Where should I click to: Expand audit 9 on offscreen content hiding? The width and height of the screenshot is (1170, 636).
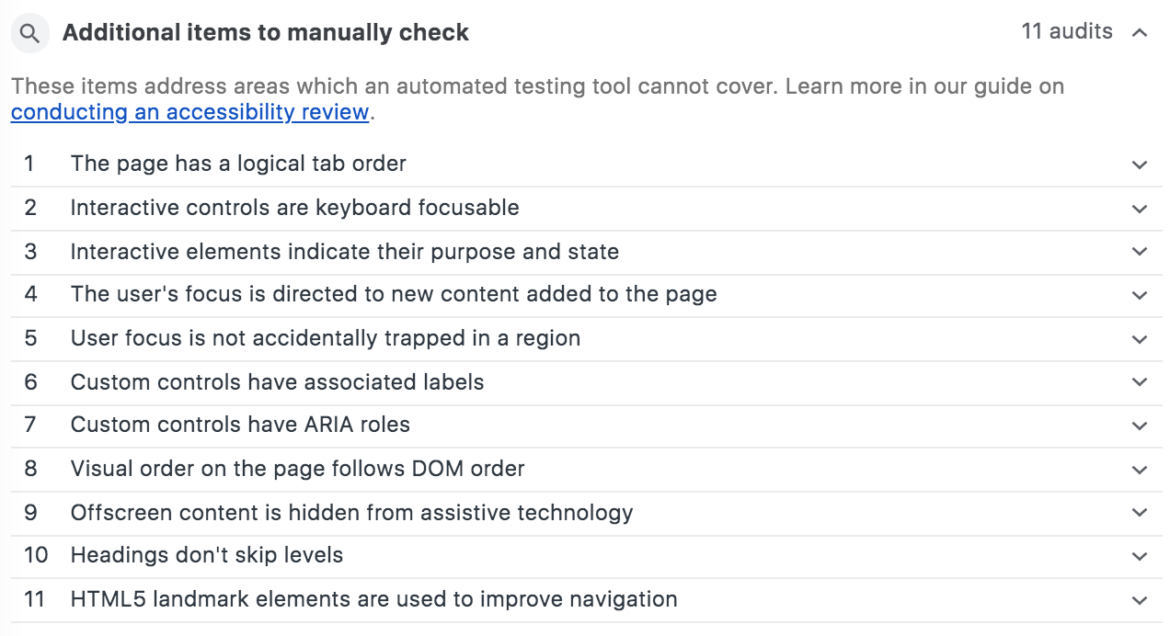[x=1138, y=513]
